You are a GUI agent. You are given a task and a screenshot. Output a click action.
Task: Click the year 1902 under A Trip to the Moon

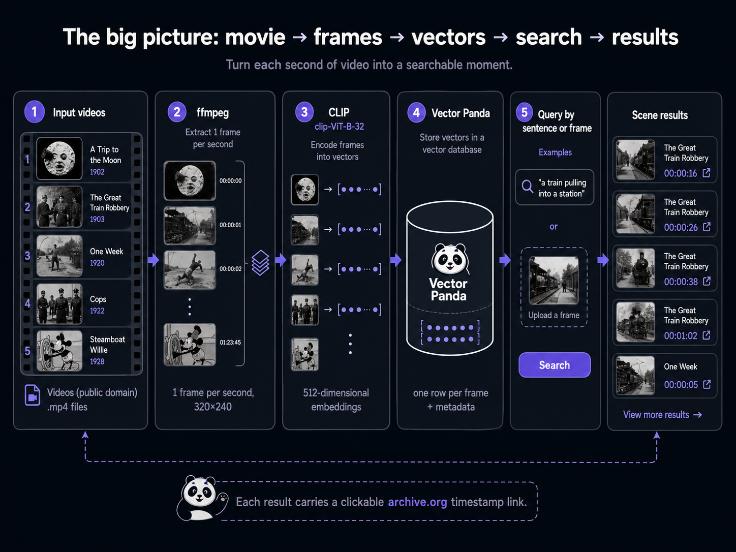97,172
